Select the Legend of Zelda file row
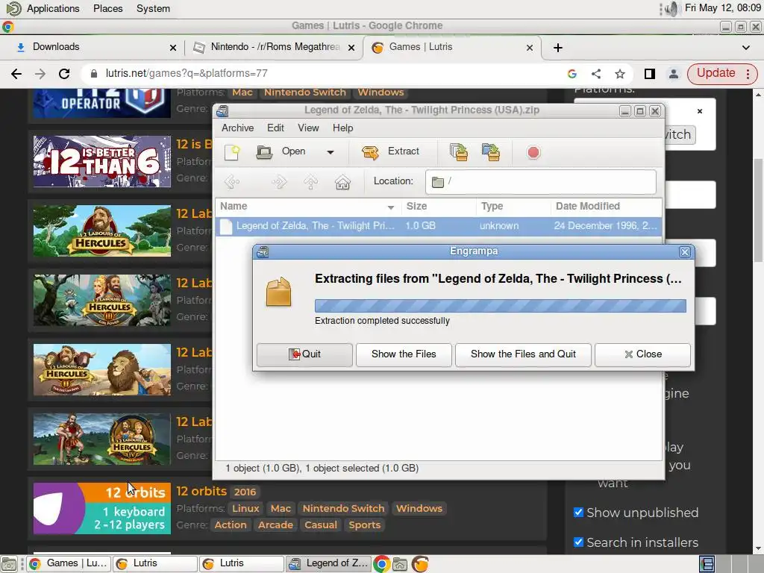The height and width of the screenshot is (573, 764). pyautogui.click(x=439, y=226)
